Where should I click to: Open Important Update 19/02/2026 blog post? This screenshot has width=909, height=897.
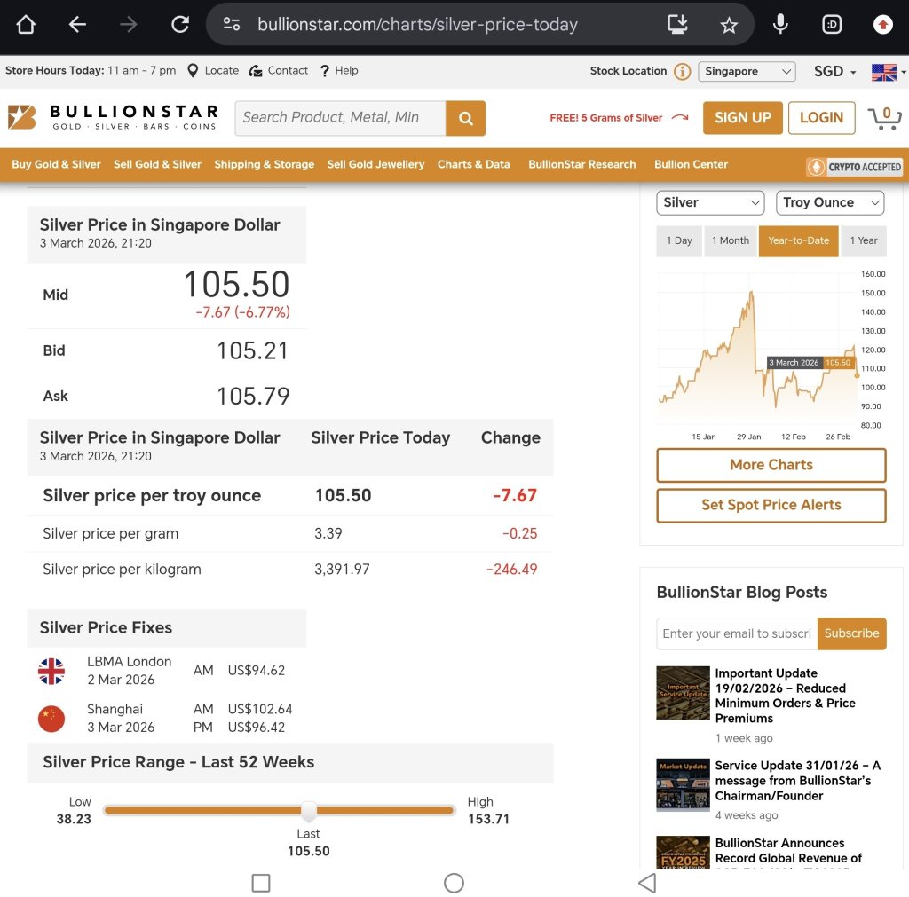point(785,696)
